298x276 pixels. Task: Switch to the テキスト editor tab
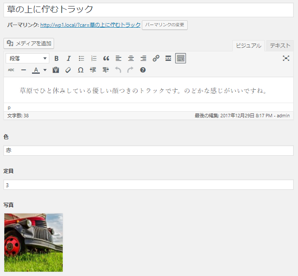click(280, 46)
